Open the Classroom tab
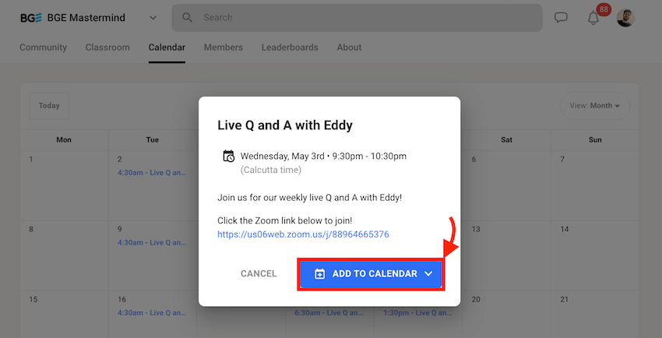This screenshot has height=338, width=662. click(x=107, y=48)
